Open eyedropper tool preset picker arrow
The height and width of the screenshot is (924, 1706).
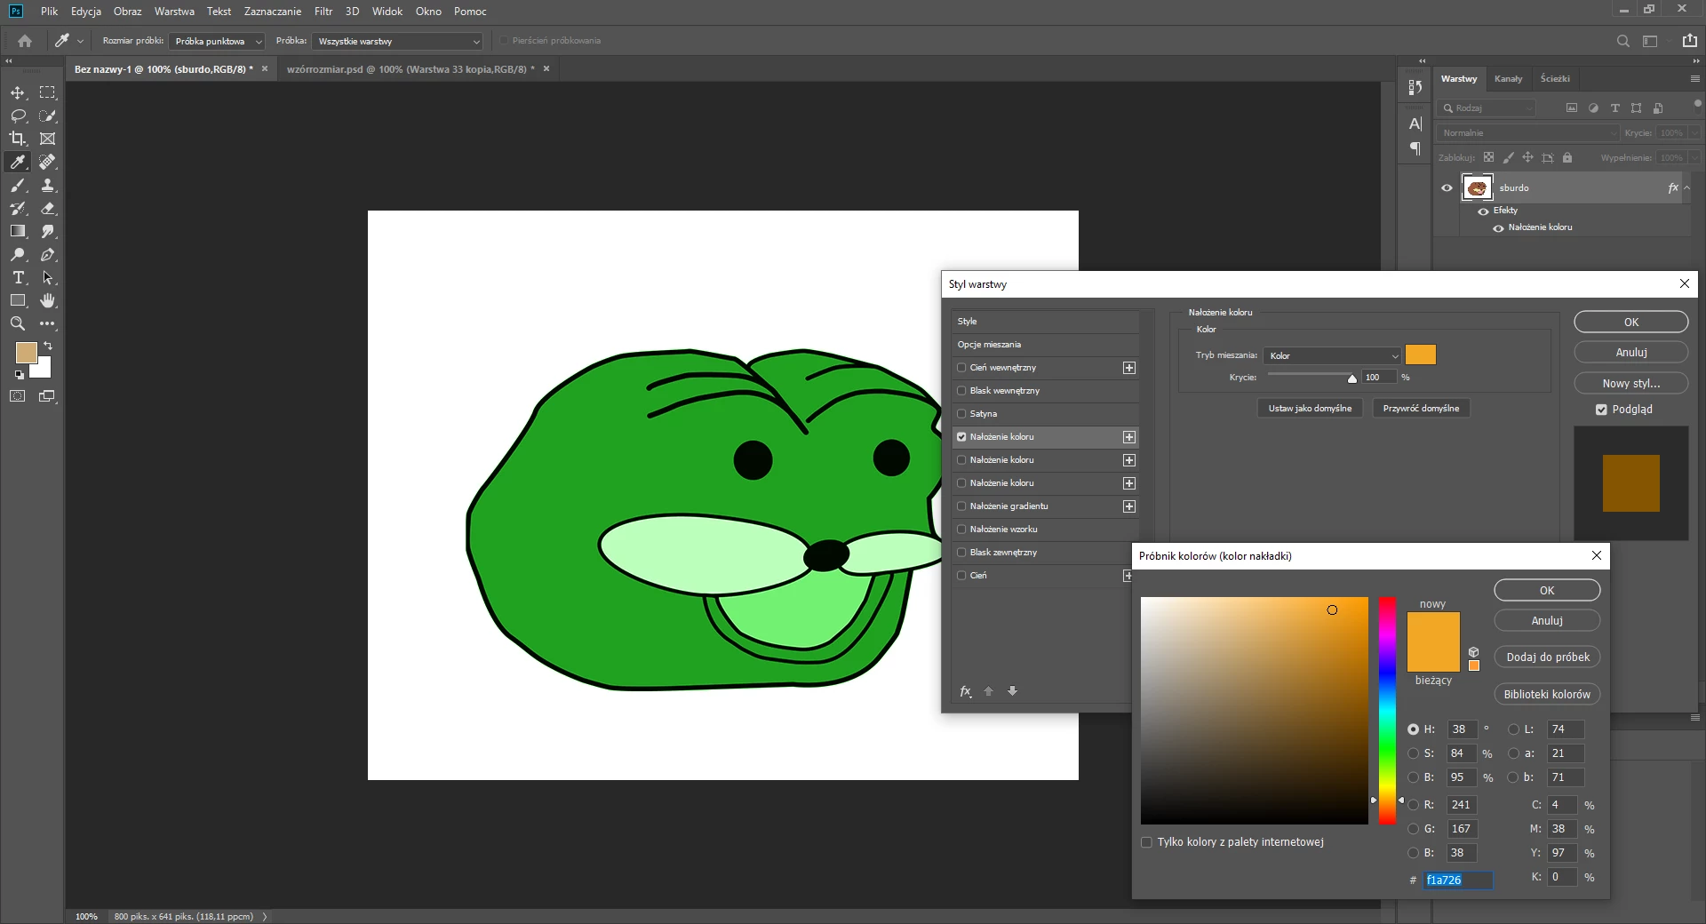[80, 41]
